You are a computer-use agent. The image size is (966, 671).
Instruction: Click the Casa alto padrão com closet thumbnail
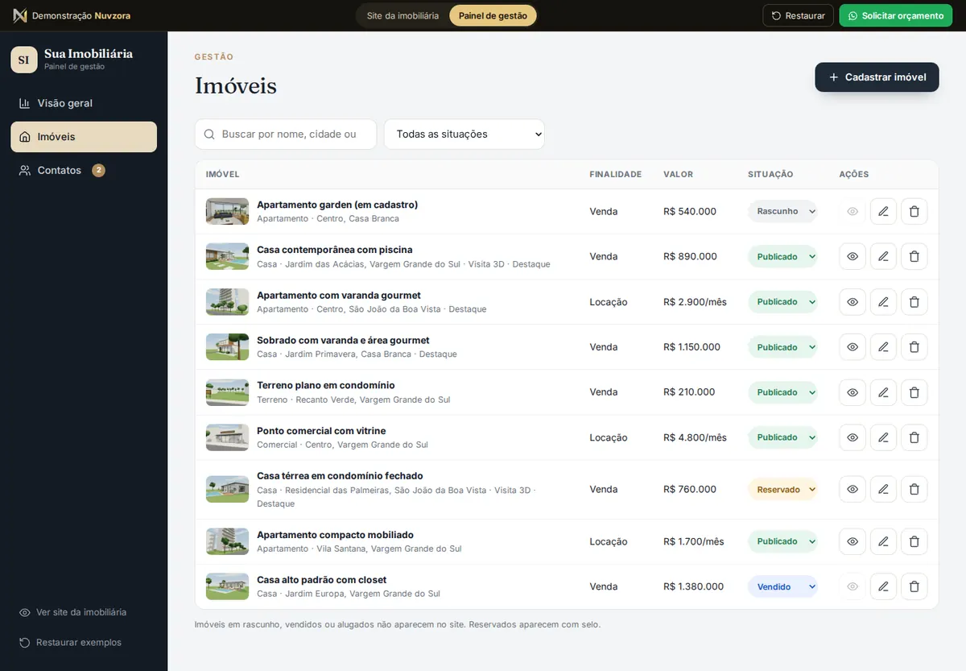point(227,586)
